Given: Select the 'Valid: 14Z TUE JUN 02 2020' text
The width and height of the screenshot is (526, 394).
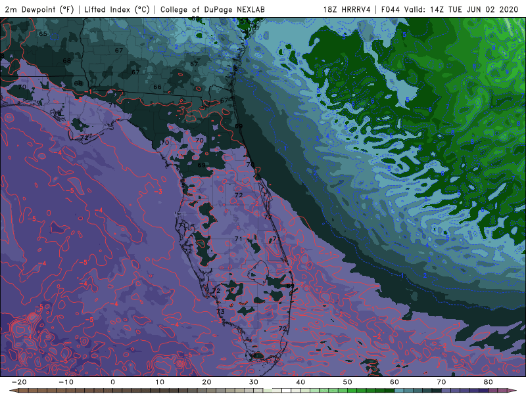Looking at the screenshot, I should [462, 9].
